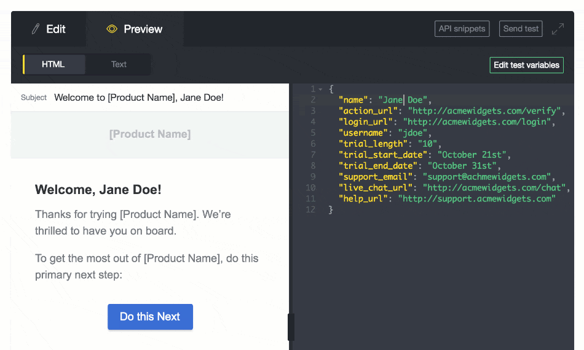Viewport: 584px width, 350px height.
Task: Switch to the Preview tab label
Action: [x=143, y=29]
